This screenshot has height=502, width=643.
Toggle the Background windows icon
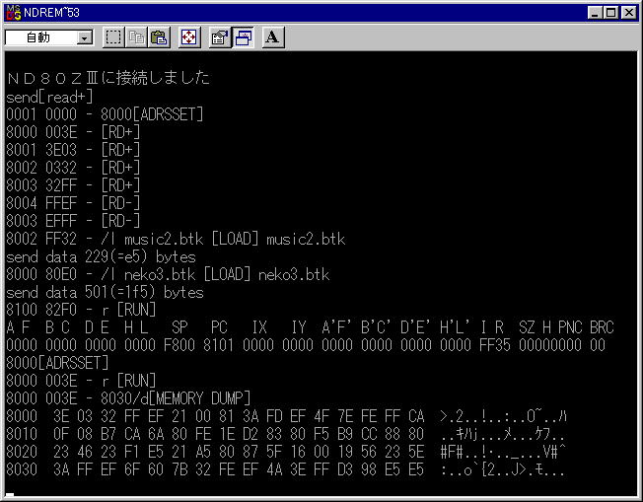(x=243, y=37)
